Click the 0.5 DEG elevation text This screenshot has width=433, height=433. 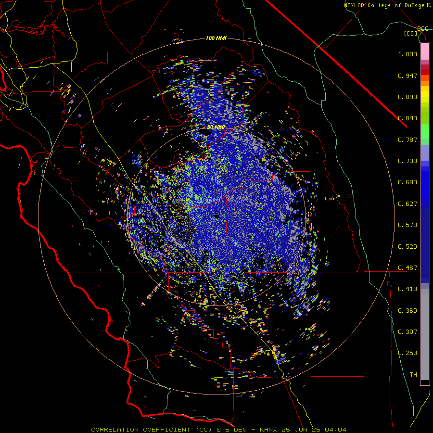(x=232, y=430)
